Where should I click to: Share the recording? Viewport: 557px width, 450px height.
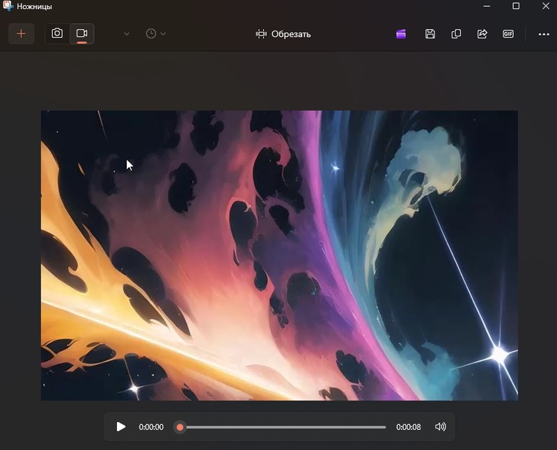(482, 33)
